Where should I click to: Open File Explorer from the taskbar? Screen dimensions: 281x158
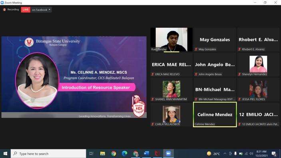102,154
